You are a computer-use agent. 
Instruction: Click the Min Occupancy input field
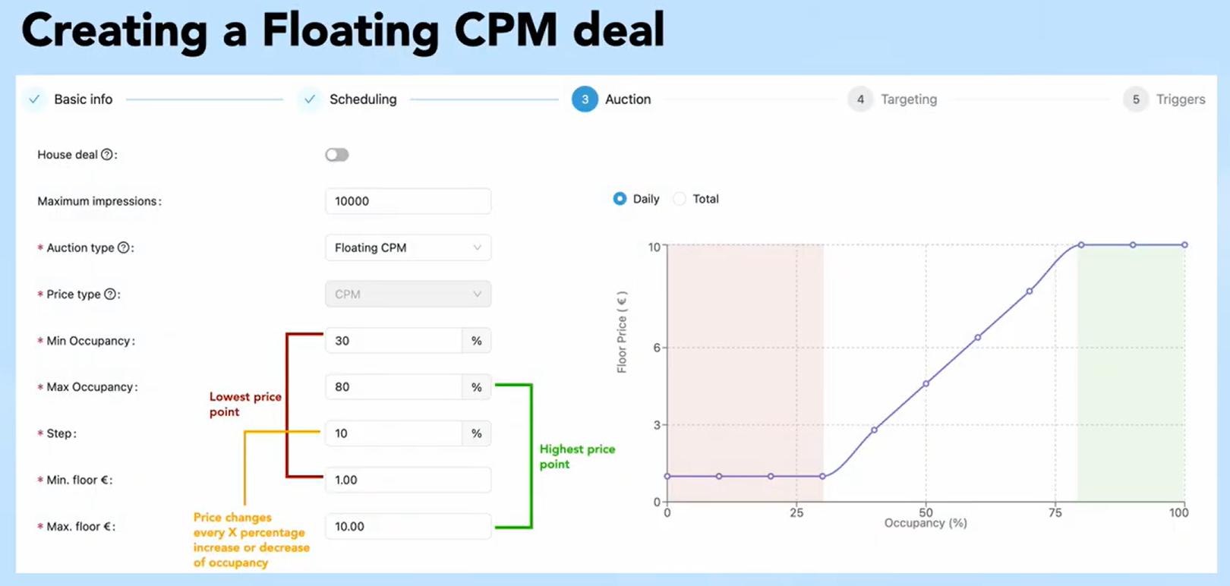coord(393,341)
